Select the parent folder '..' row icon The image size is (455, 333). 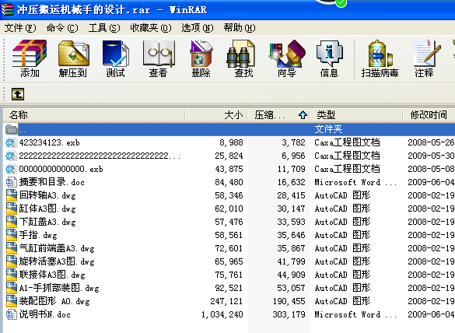[x=12, y=129]
